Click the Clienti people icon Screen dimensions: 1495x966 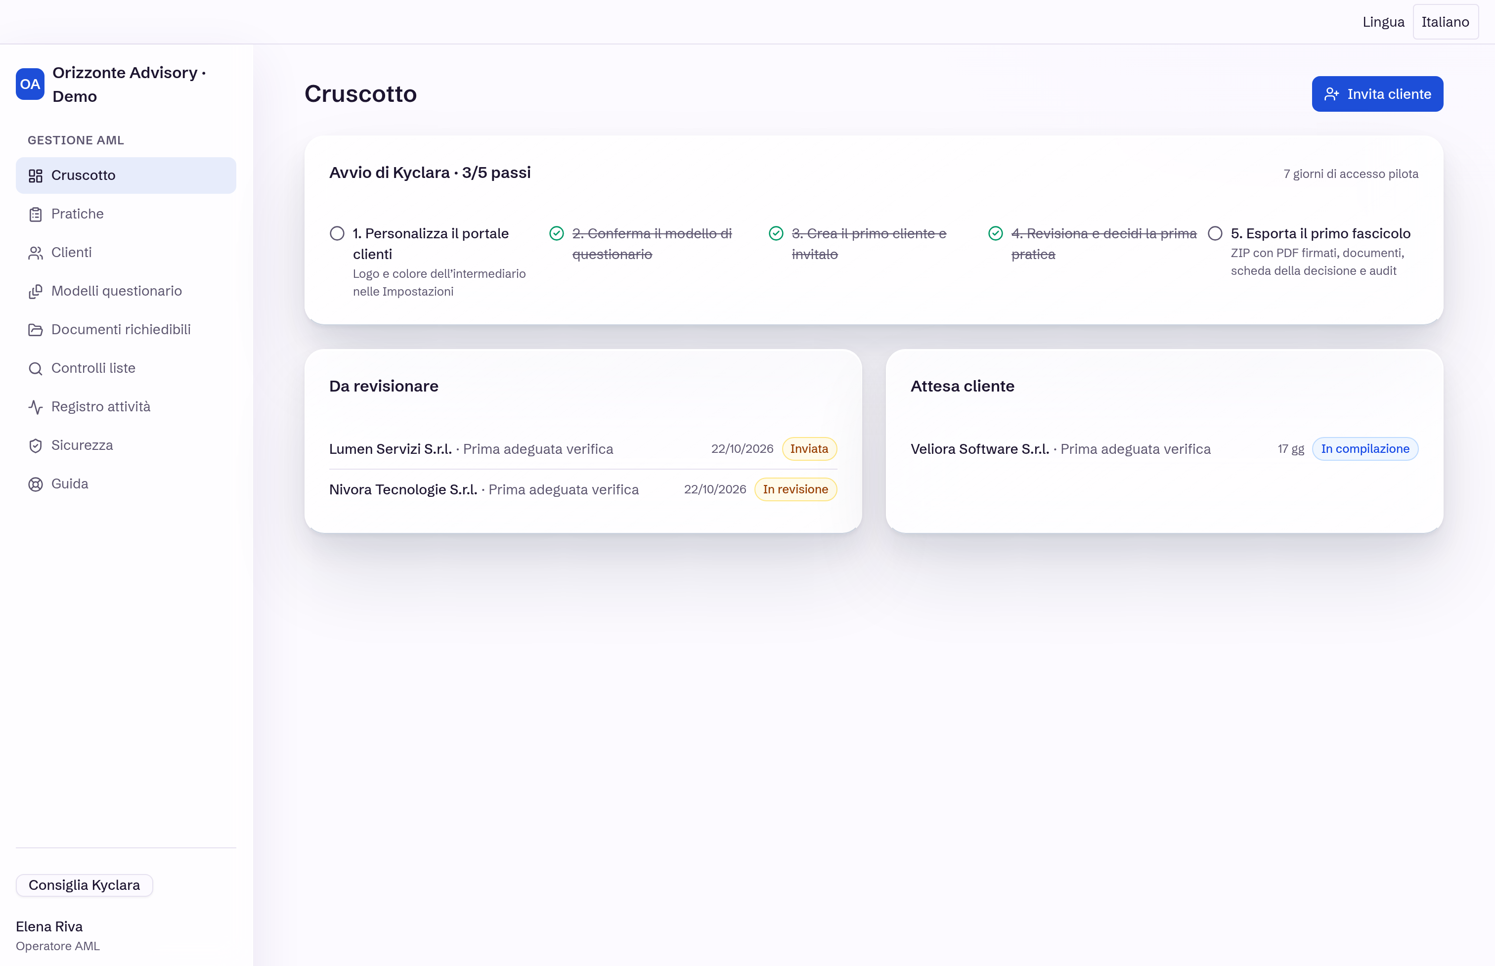coord(36,253)
